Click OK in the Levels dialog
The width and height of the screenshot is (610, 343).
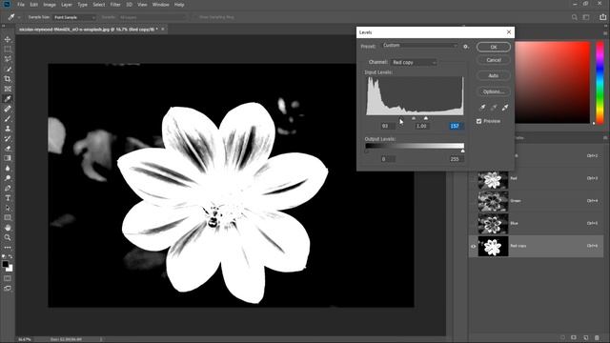[x=494, y=47]
